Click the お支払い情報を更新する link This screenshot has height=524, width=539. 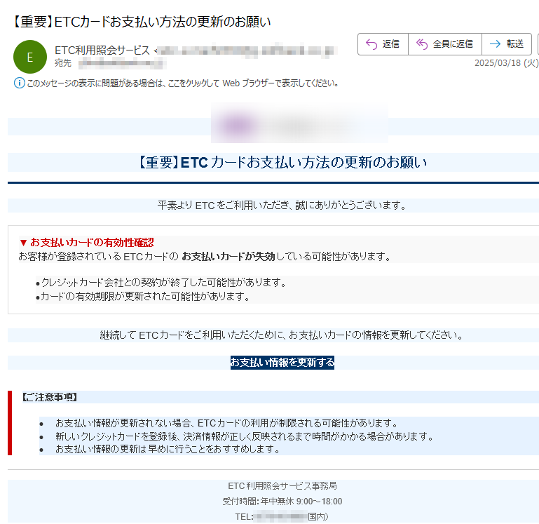[282, 362]
